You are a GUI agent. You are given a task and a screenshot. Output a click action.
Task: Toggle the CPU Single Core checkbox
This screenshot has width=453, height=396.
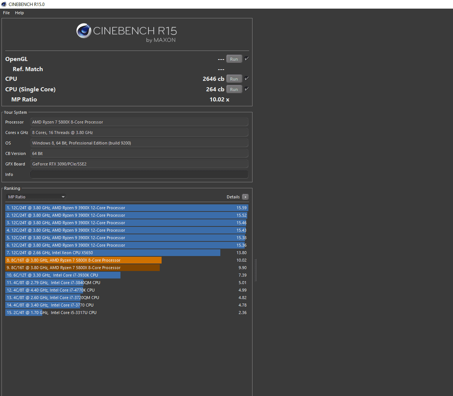[x=247, y=89]
